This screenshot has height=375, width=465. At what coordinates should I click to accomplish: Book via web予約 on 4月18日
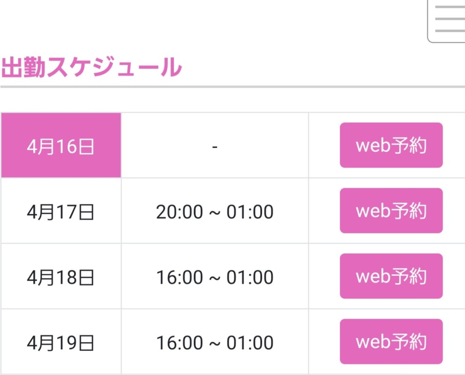[391, 276]
